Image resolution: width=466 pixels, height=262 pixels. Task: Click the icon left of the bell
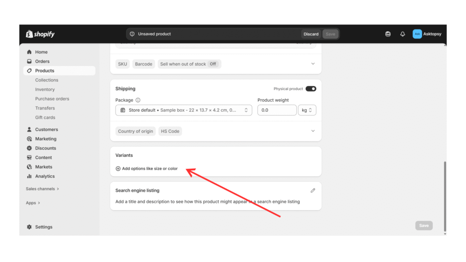pyautogui.click(x=388, y=34)
